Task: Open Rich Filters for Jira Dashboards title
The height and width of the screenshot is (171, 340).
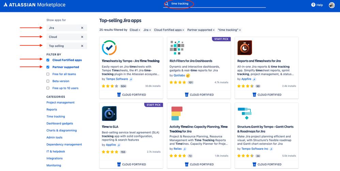Action: tap(191, 61)
